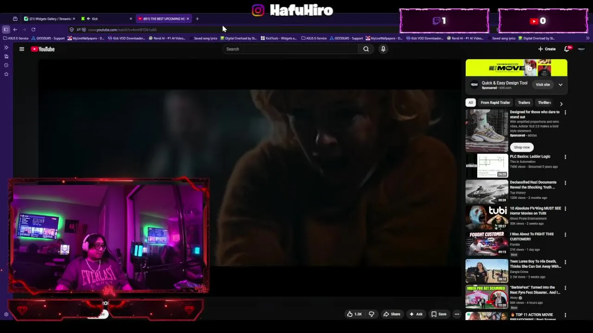
Task: Open the Make It Move ad banner
Action: (516, 68)
